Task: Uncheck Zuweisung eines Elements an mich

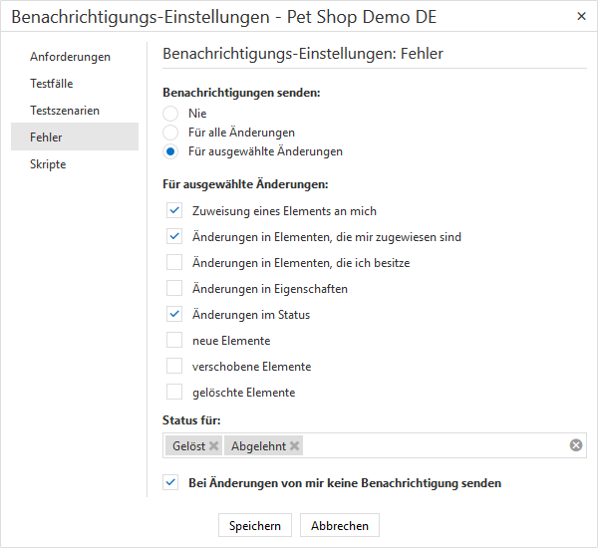Action: point(174,211)
